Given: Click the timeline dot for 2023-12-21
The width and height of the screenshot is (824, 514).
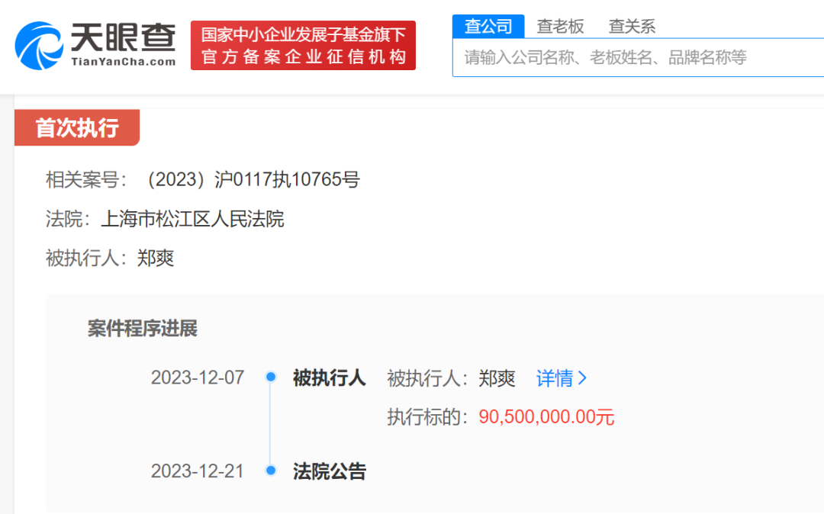Looking at the screenshot, I should [270, 471].
